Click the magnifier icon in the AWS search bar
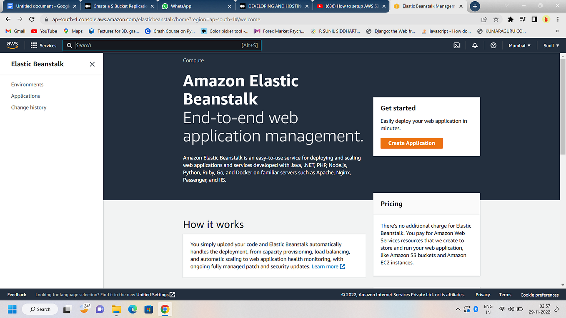This screenshot has width=566, height=318. point(69,45)
